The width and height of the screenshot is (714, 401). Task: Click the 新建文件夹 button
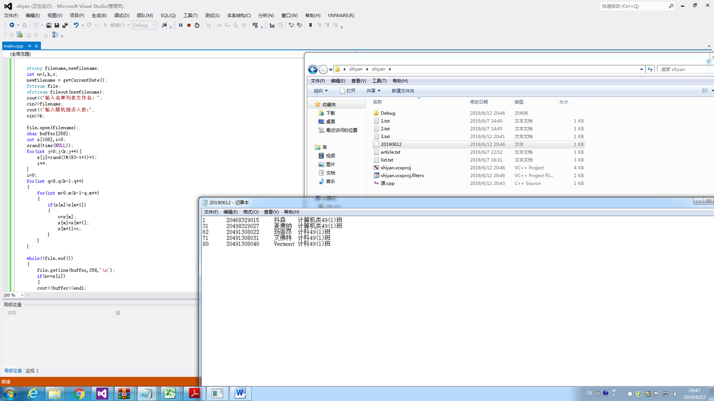(x=402, y=91)
